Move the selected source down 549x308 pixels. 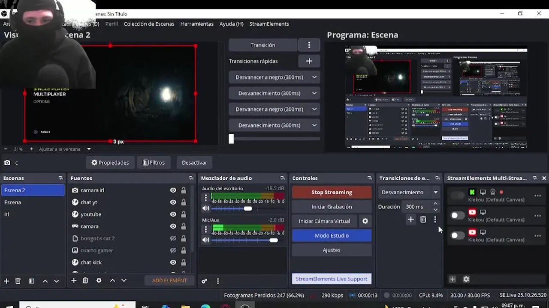(124, 281)
